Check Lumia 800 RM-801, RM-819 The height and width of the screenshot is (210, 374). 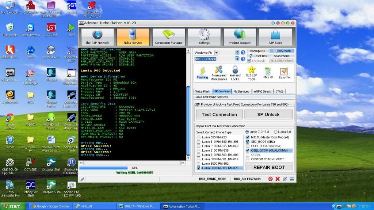198,159
